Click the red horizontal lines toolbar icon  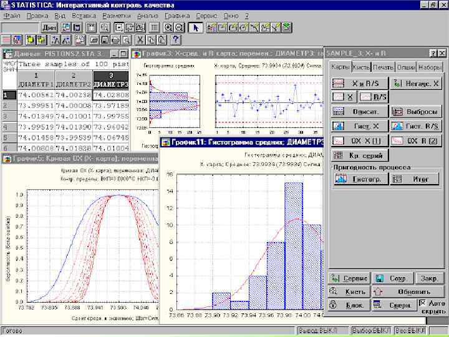(6, 40)
